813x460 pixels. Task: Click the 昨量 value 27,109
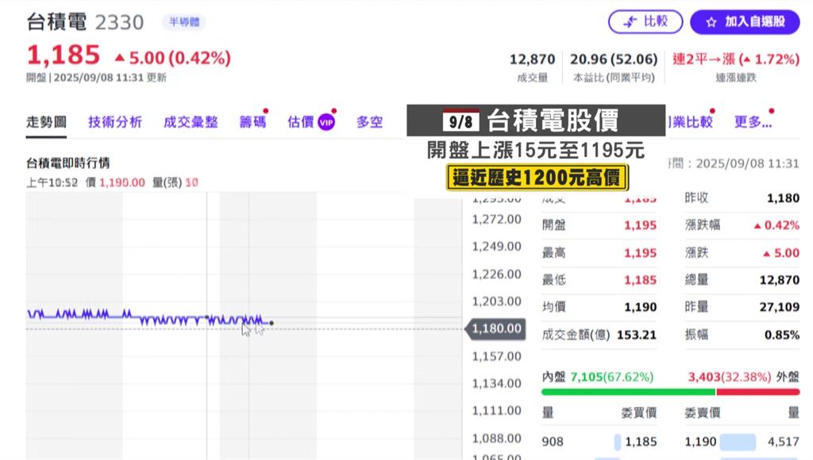click(x=780, y=307)
